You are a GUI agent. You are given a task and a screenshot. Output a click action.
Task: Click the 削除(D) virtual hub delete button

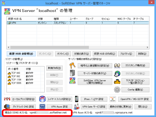tap(142, 54)
